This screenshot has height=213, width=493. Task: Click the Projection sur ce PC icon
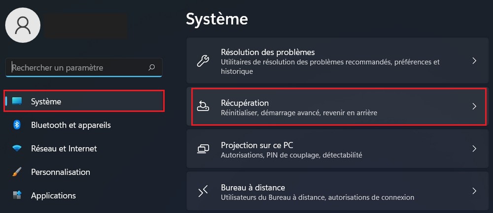coord(203,148)
